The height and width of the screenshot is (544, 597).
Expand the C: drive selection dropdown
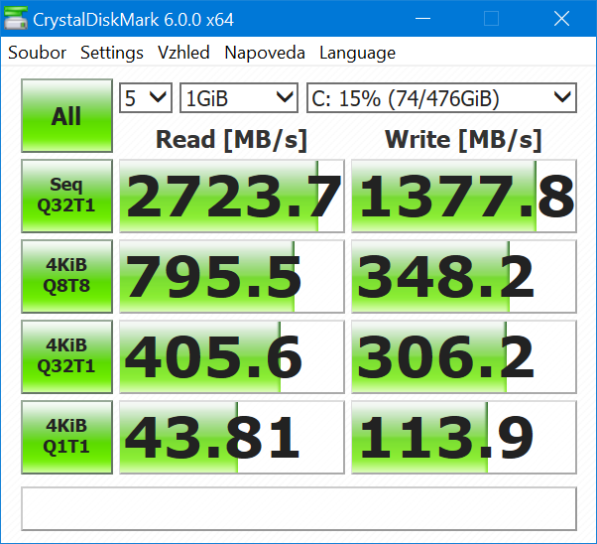(x=441, y=97)
